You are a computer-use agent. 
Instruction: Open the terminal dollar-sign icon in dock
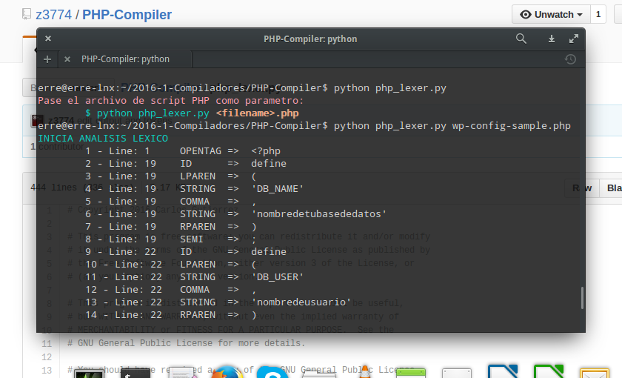tap(136, 374)
